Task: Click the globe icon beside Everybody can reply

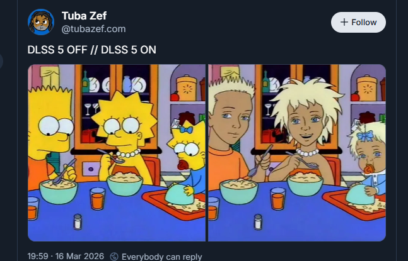Action: [x=114, y=257]
